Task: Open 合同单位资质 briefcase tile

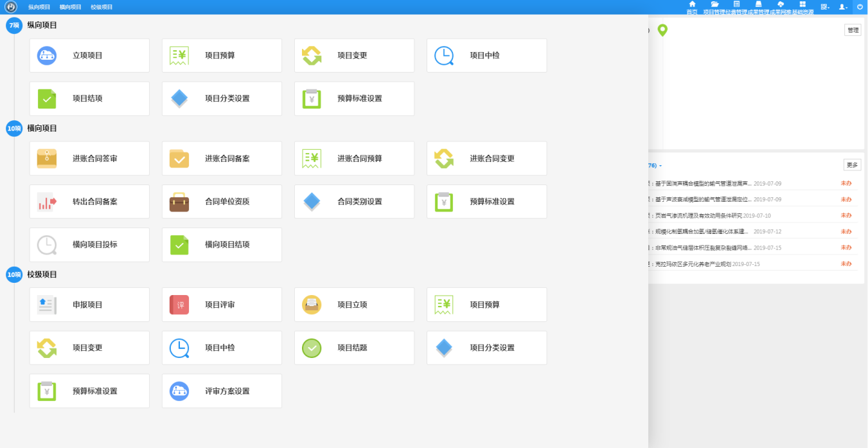Action: [x=221, y=202]
